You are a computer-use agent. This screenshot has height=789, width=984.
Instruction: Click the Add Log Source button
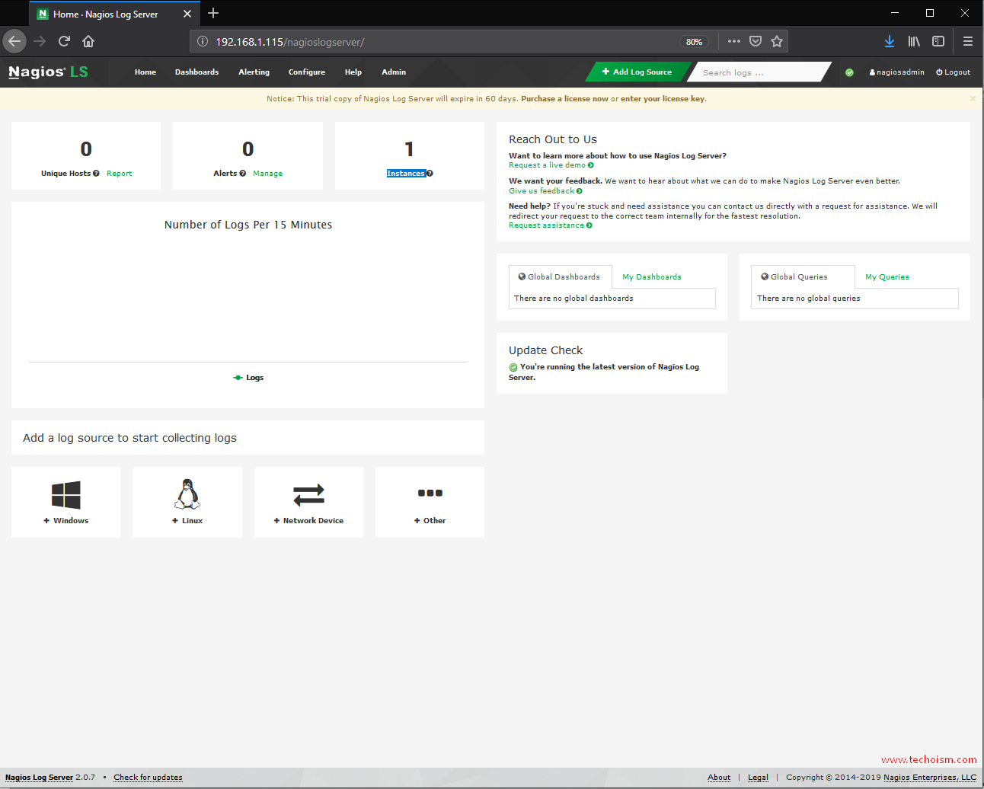pyautogui.click(x=637, y=72)
